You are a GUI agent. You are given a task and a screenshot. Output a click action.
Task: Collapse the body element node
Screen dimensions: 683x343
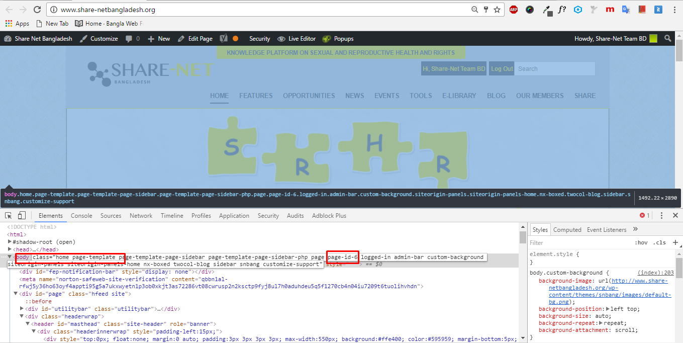coord(10,257)
